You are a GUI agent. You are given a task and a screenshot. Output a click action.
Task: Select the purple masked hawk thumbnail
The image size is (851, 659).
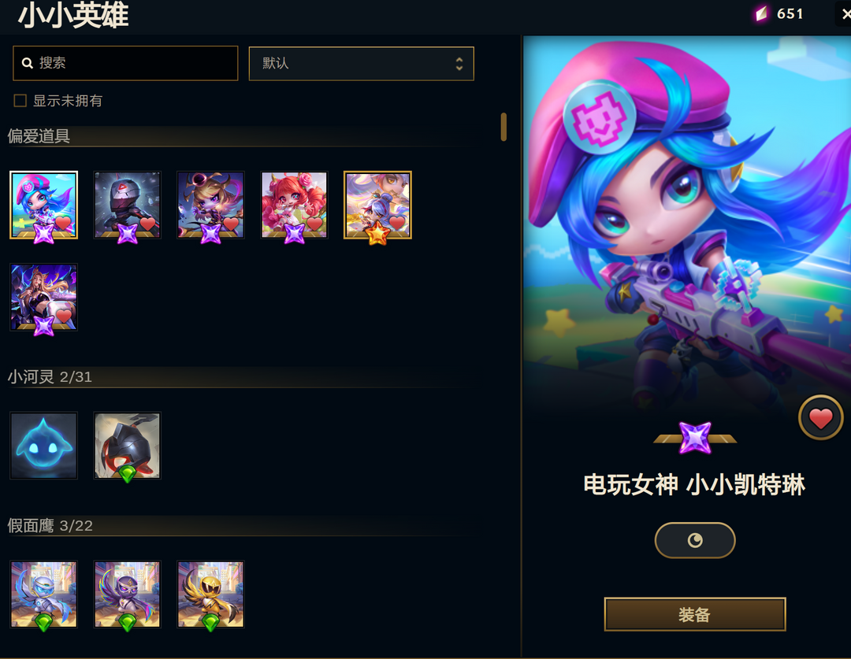tap(128, 594)
